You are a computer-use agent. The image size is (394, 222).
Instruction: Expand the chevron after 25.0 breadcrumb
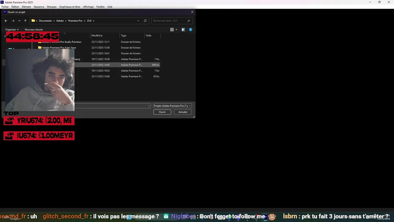[94, 21]
